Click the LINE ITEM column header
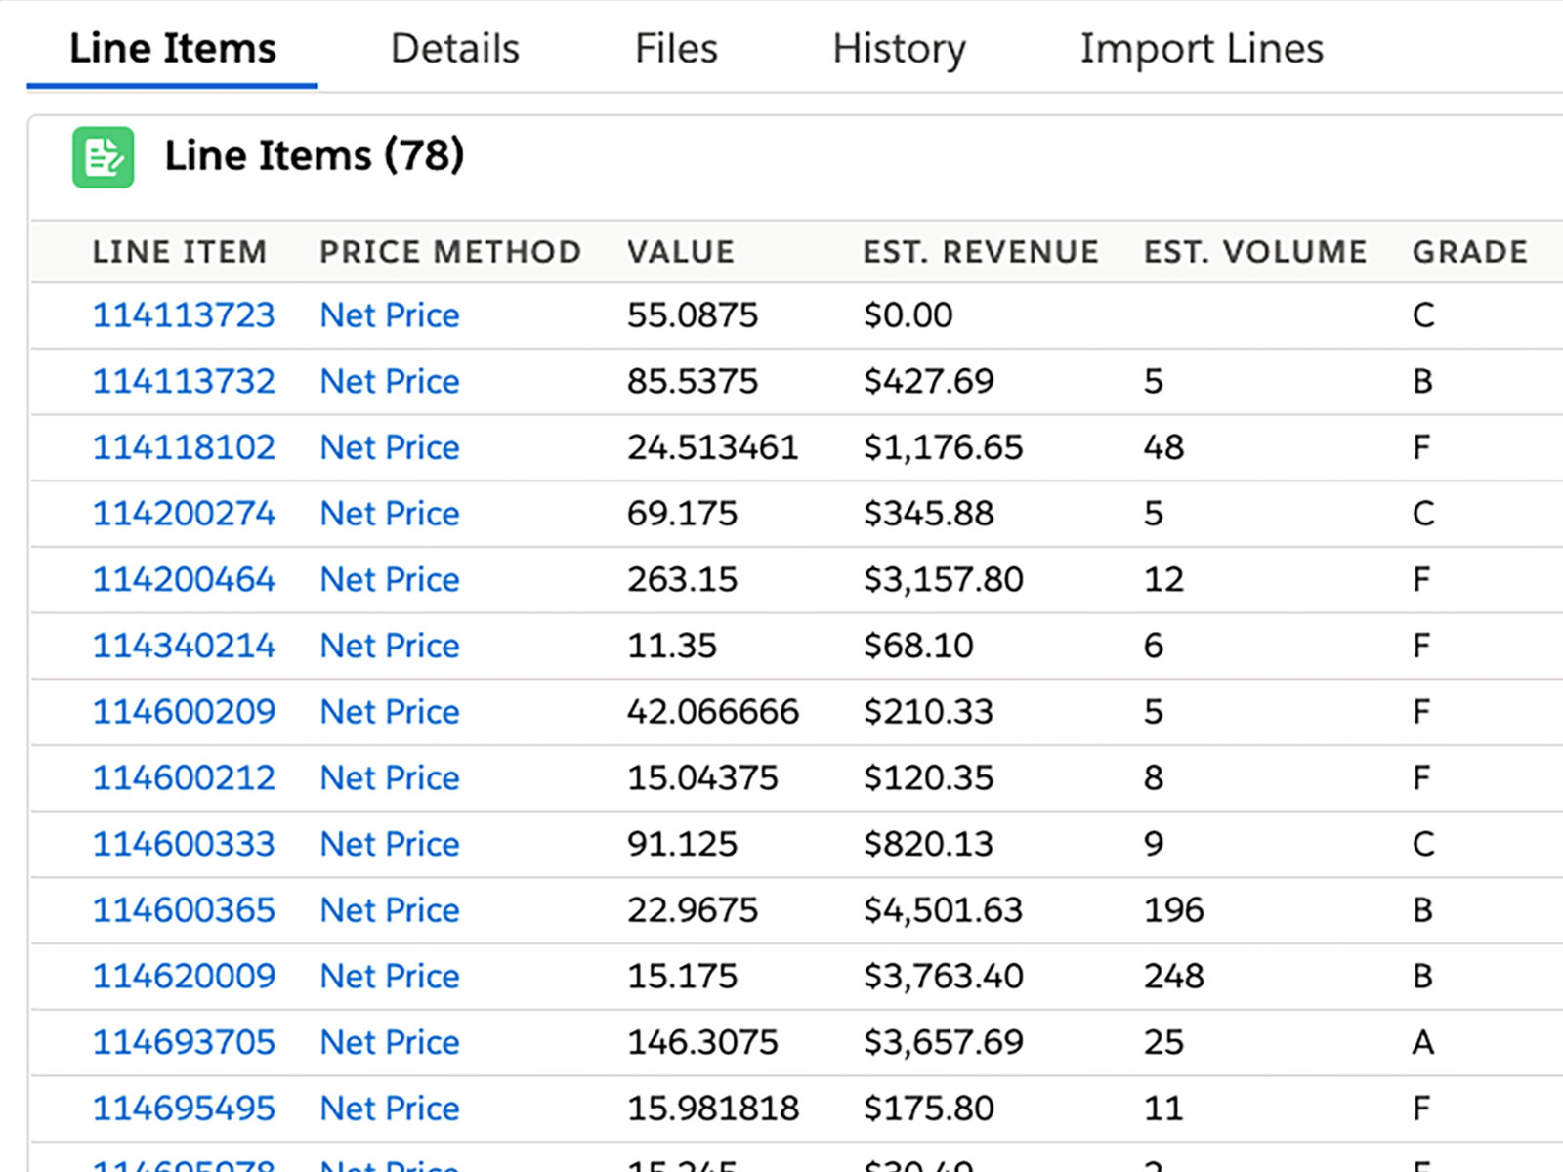Viewport: 1563px width, 1172px height. (180, 252)
